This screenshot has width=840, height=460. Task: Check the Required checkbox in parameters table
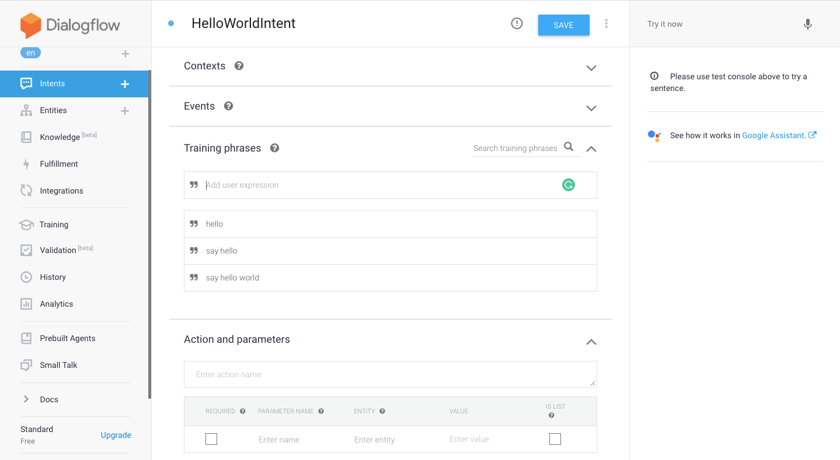(x=211, y=438)
